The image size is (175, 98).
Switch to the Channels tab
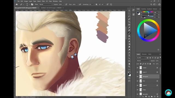click(144, 54)
